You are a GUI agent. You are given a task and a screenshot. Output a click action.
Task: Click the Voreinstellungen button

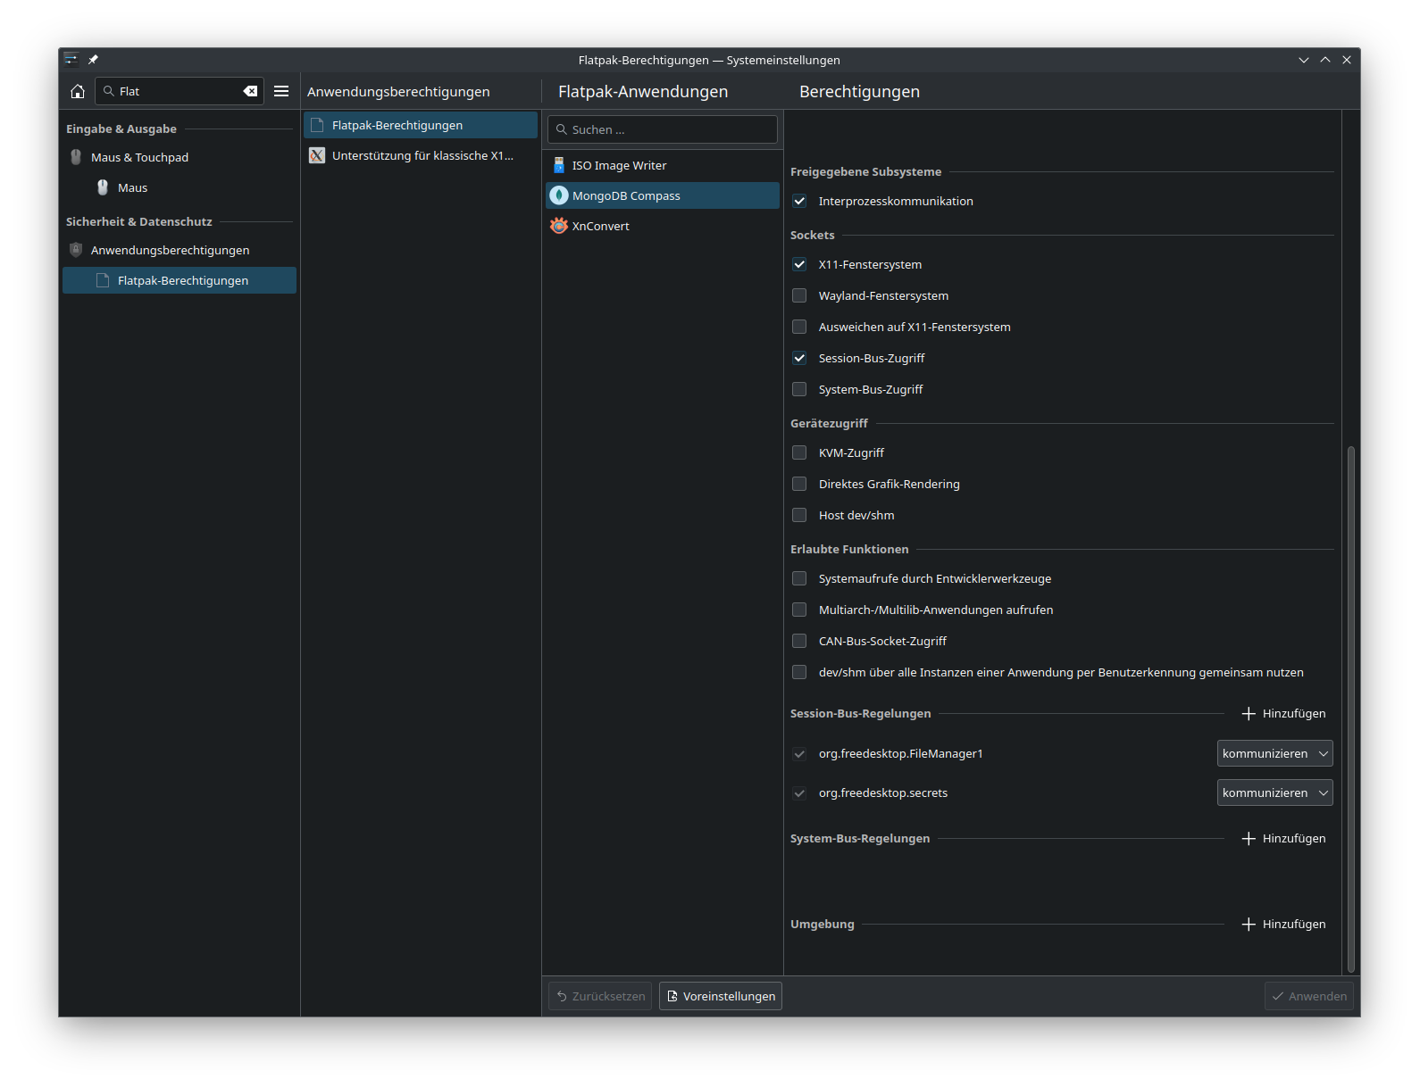click(x=721, y=996)
